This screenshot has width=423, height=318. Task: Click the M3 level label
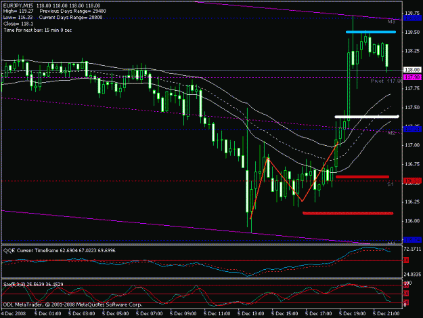[x=391, y=22]
